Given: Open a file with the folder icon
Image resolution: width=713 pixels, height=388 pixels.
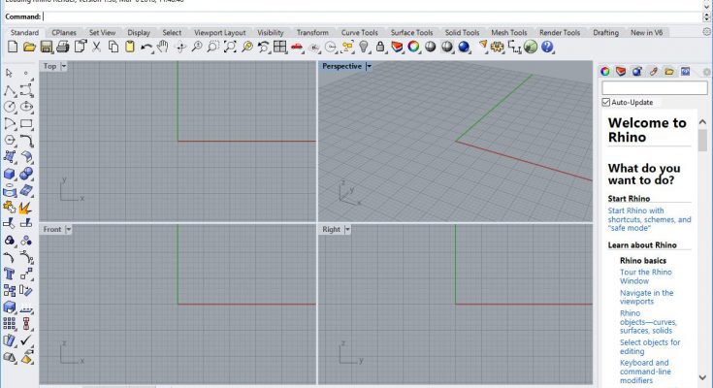Looking at the screenshot, I should 29,47.
